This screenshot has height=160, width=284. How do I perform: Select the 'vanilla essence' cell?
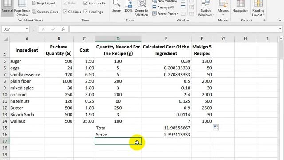[27, 75]
